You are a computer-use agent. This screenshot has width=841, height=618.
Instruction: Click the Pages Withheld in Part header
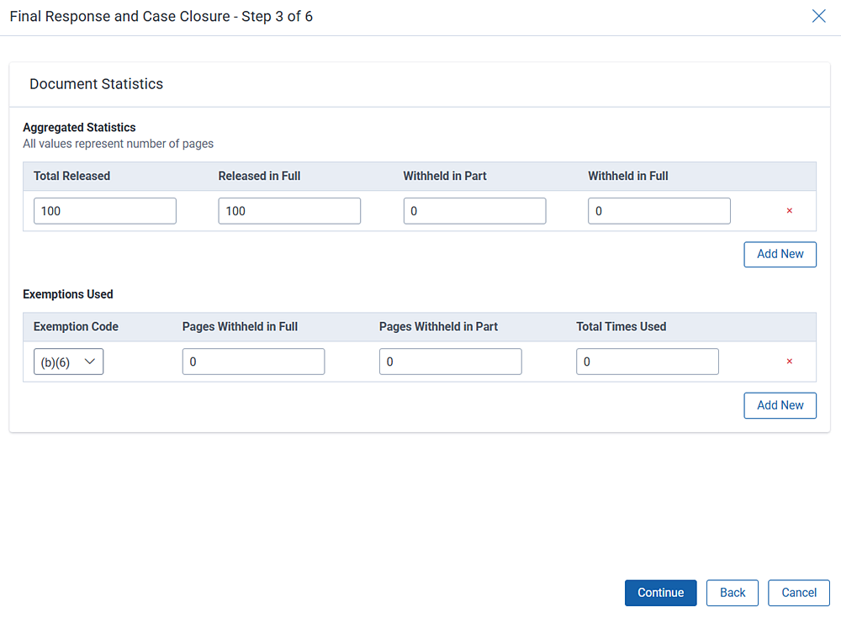[x=438, y=327]
